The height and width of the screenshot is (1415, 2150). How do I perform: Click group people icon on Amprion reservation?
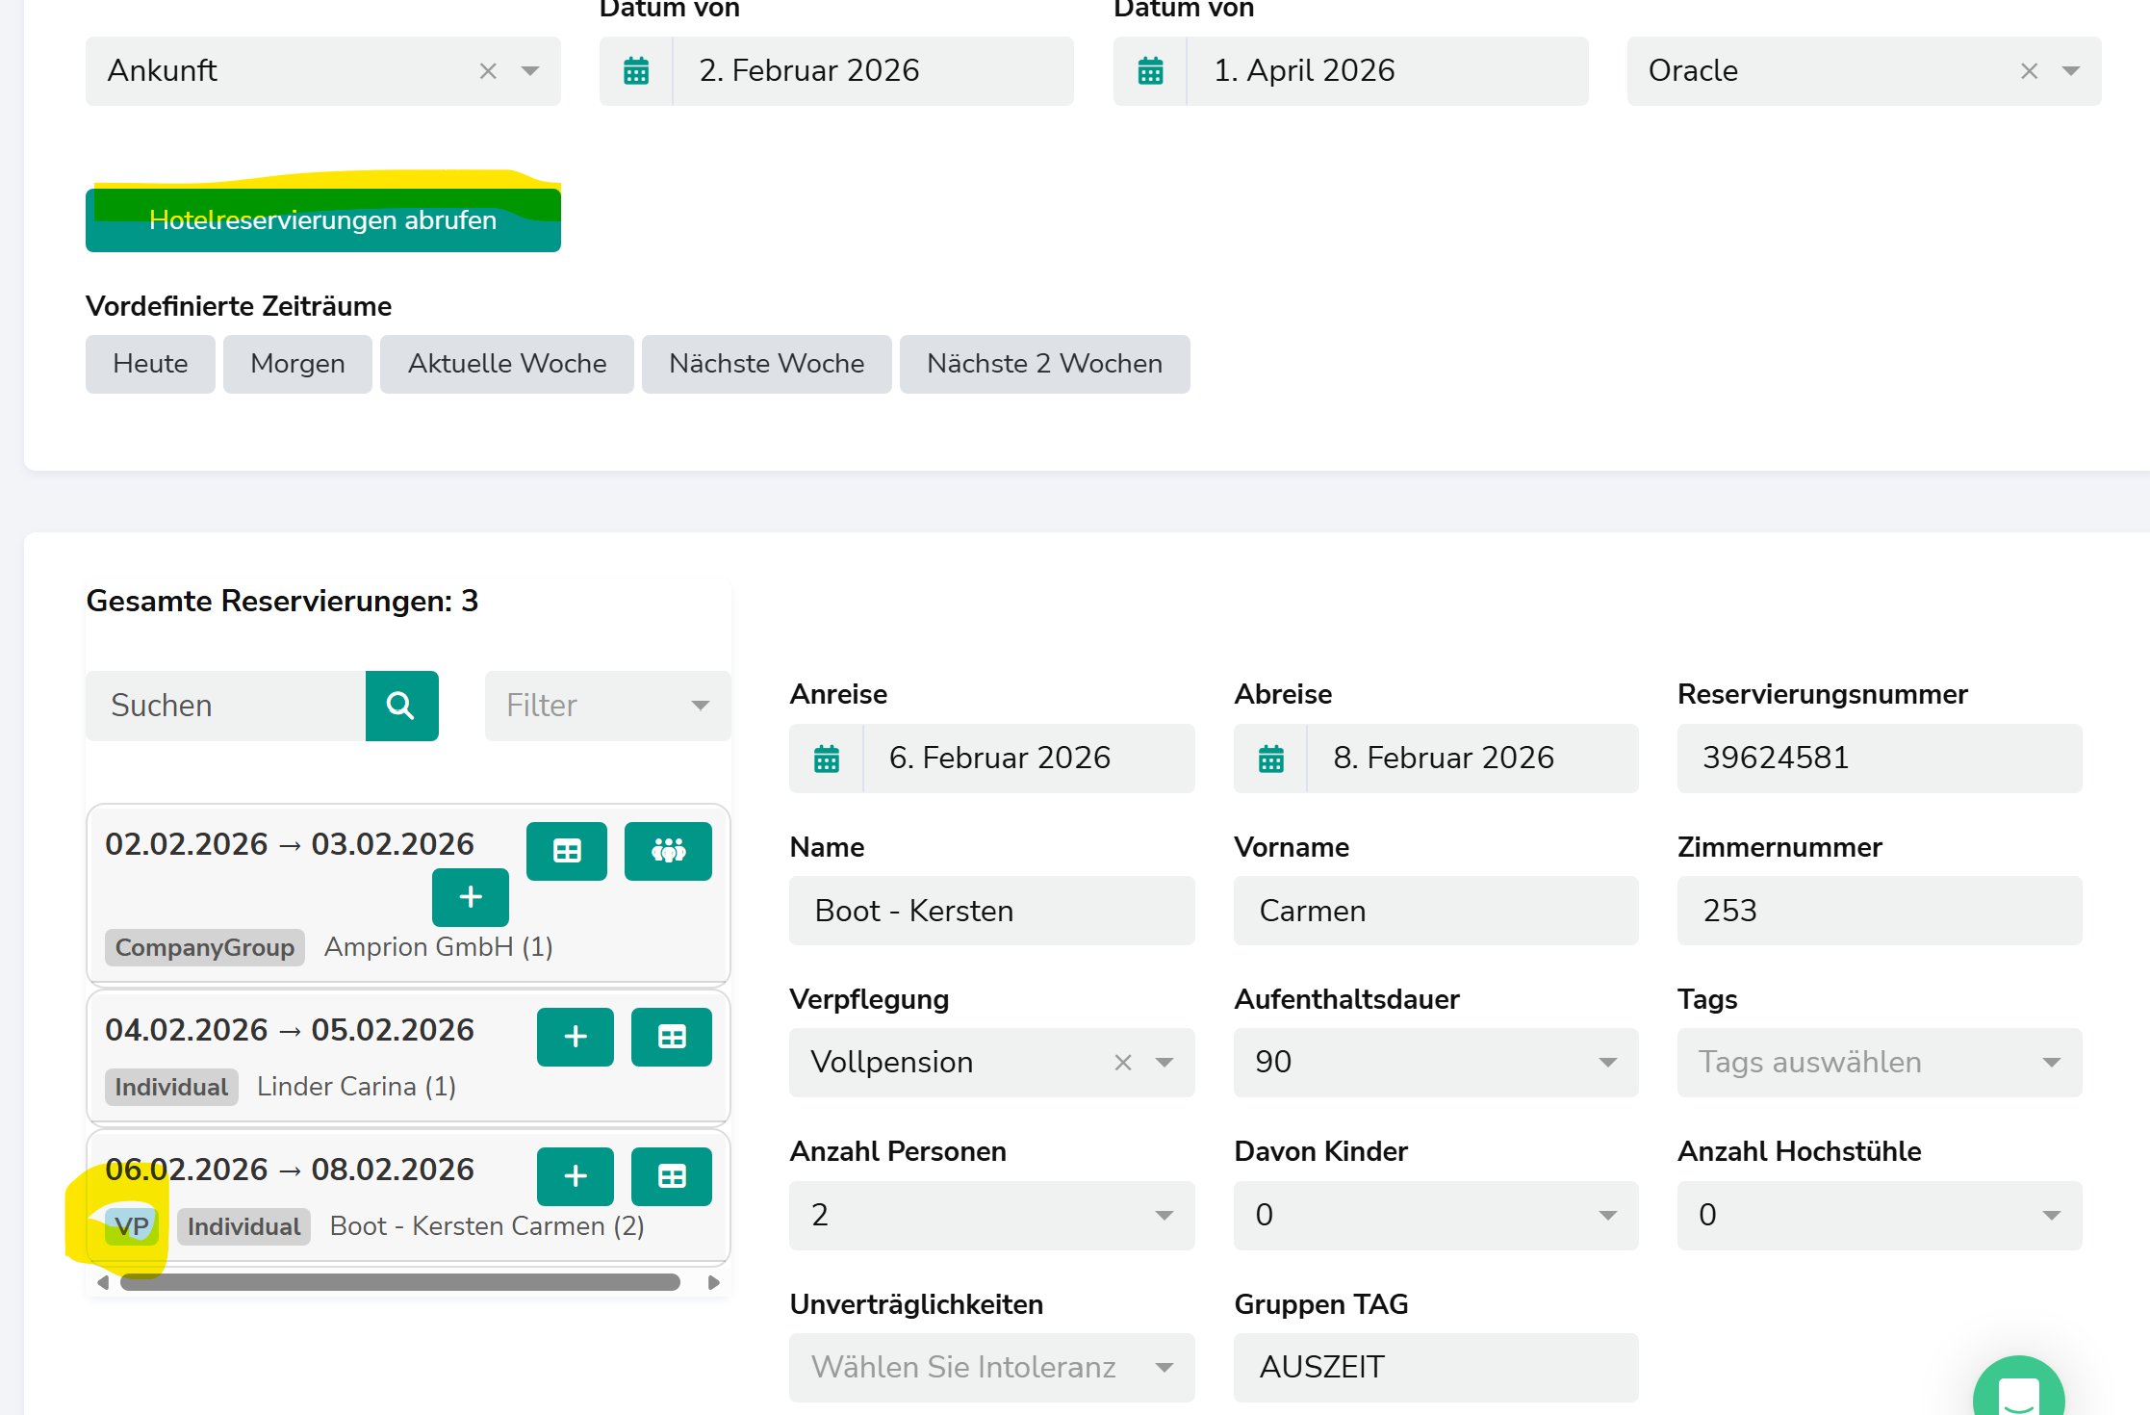click(x=668, y=851)
